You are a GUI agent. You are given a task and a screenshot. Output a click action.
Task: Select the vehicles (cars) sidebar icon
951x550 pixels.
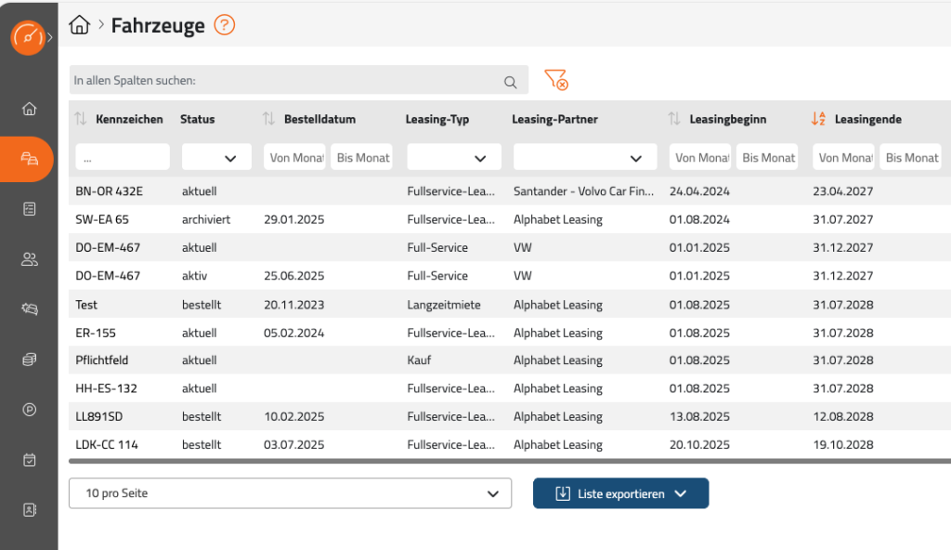coord(29,159)
